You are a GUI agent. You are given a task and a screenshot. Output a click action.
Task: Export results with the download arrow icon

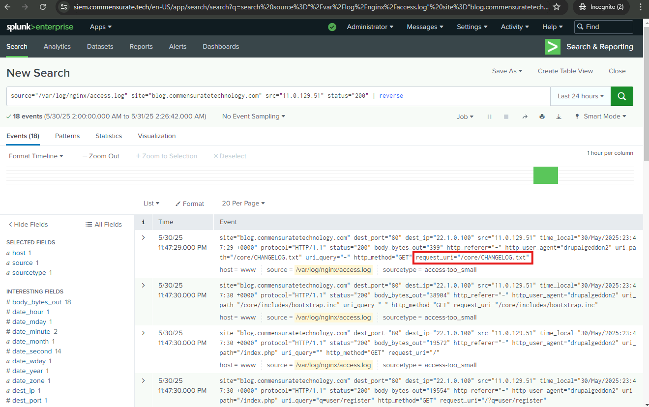tap(559, 116)
